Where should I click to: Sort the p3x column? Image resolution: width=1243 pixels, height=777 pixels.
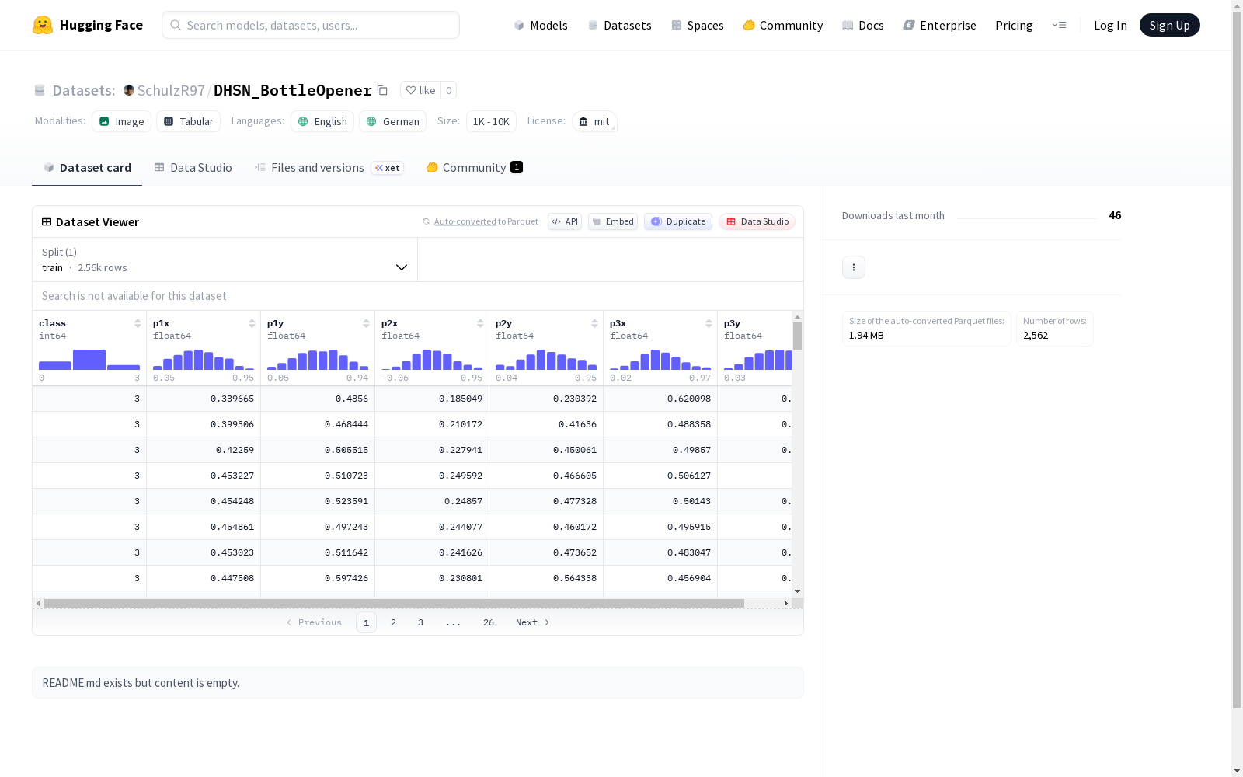tap(709, 323)
